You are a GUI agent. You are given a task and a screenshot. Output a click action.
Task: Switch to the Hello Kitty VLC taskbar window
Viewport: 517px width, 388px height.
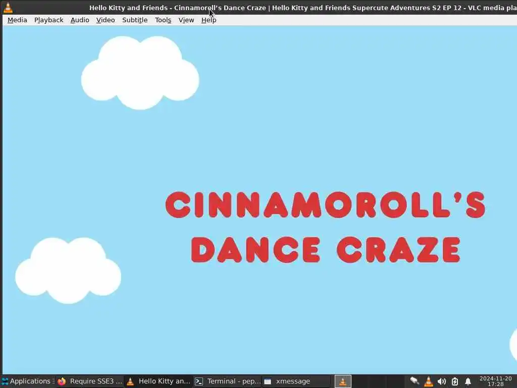point(159,381)
